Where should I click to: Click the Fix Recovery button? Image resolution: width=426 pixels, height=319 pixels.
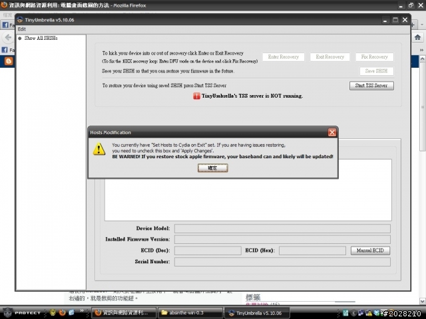click(x=374, y=57)
